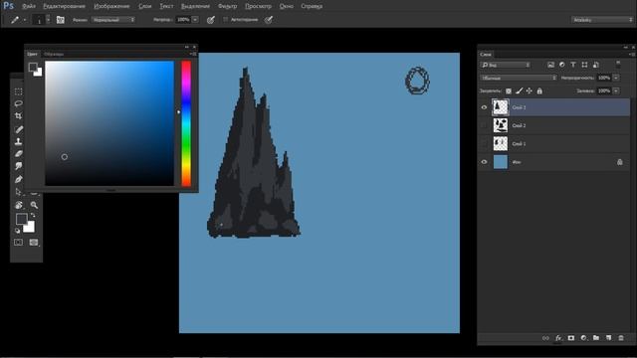Switch to the Образцы swatches tab

click(x=54, y=54)
